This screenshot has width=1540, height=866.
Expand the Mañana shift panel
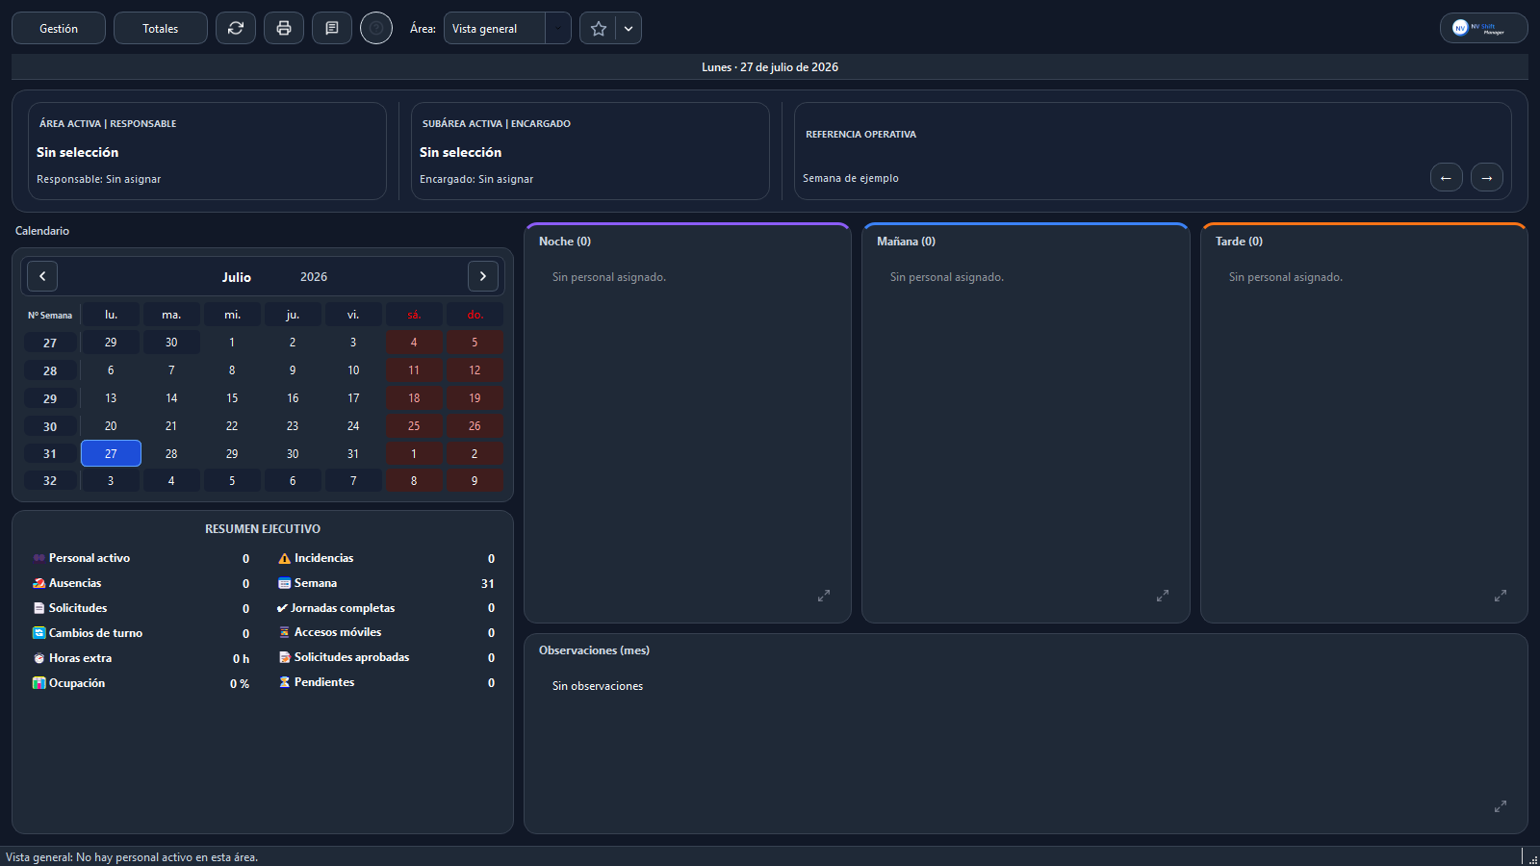[1163, 596]
